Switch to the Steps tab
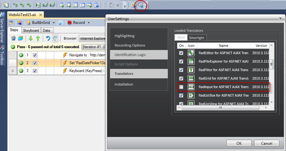 [14, 30]
